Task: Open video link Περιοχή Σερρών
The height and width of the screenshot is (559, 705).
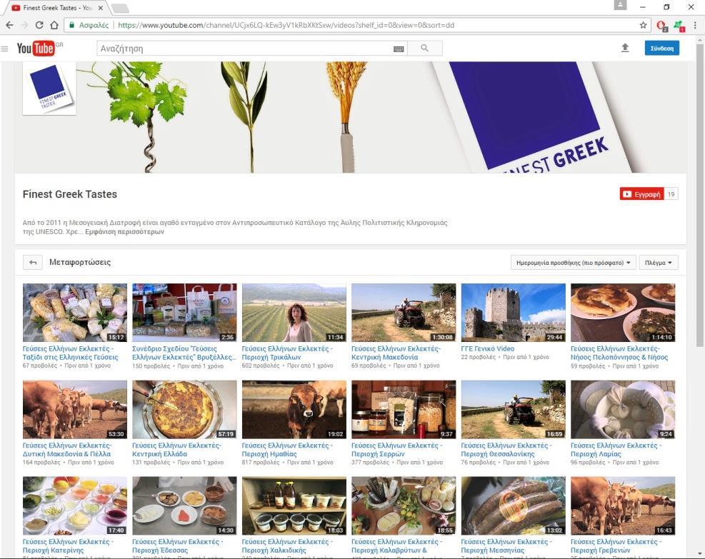Action: (x=397, y=449)
